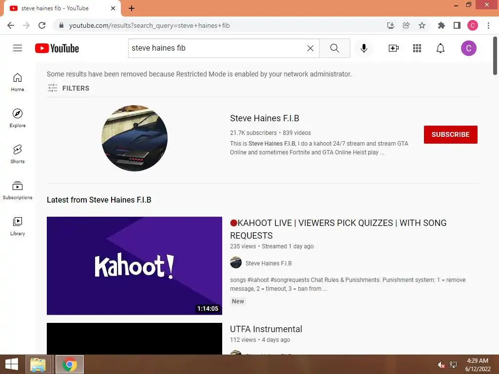Open Steve Haines F.I.B uploader link under Kahoot video

[269, 263]
